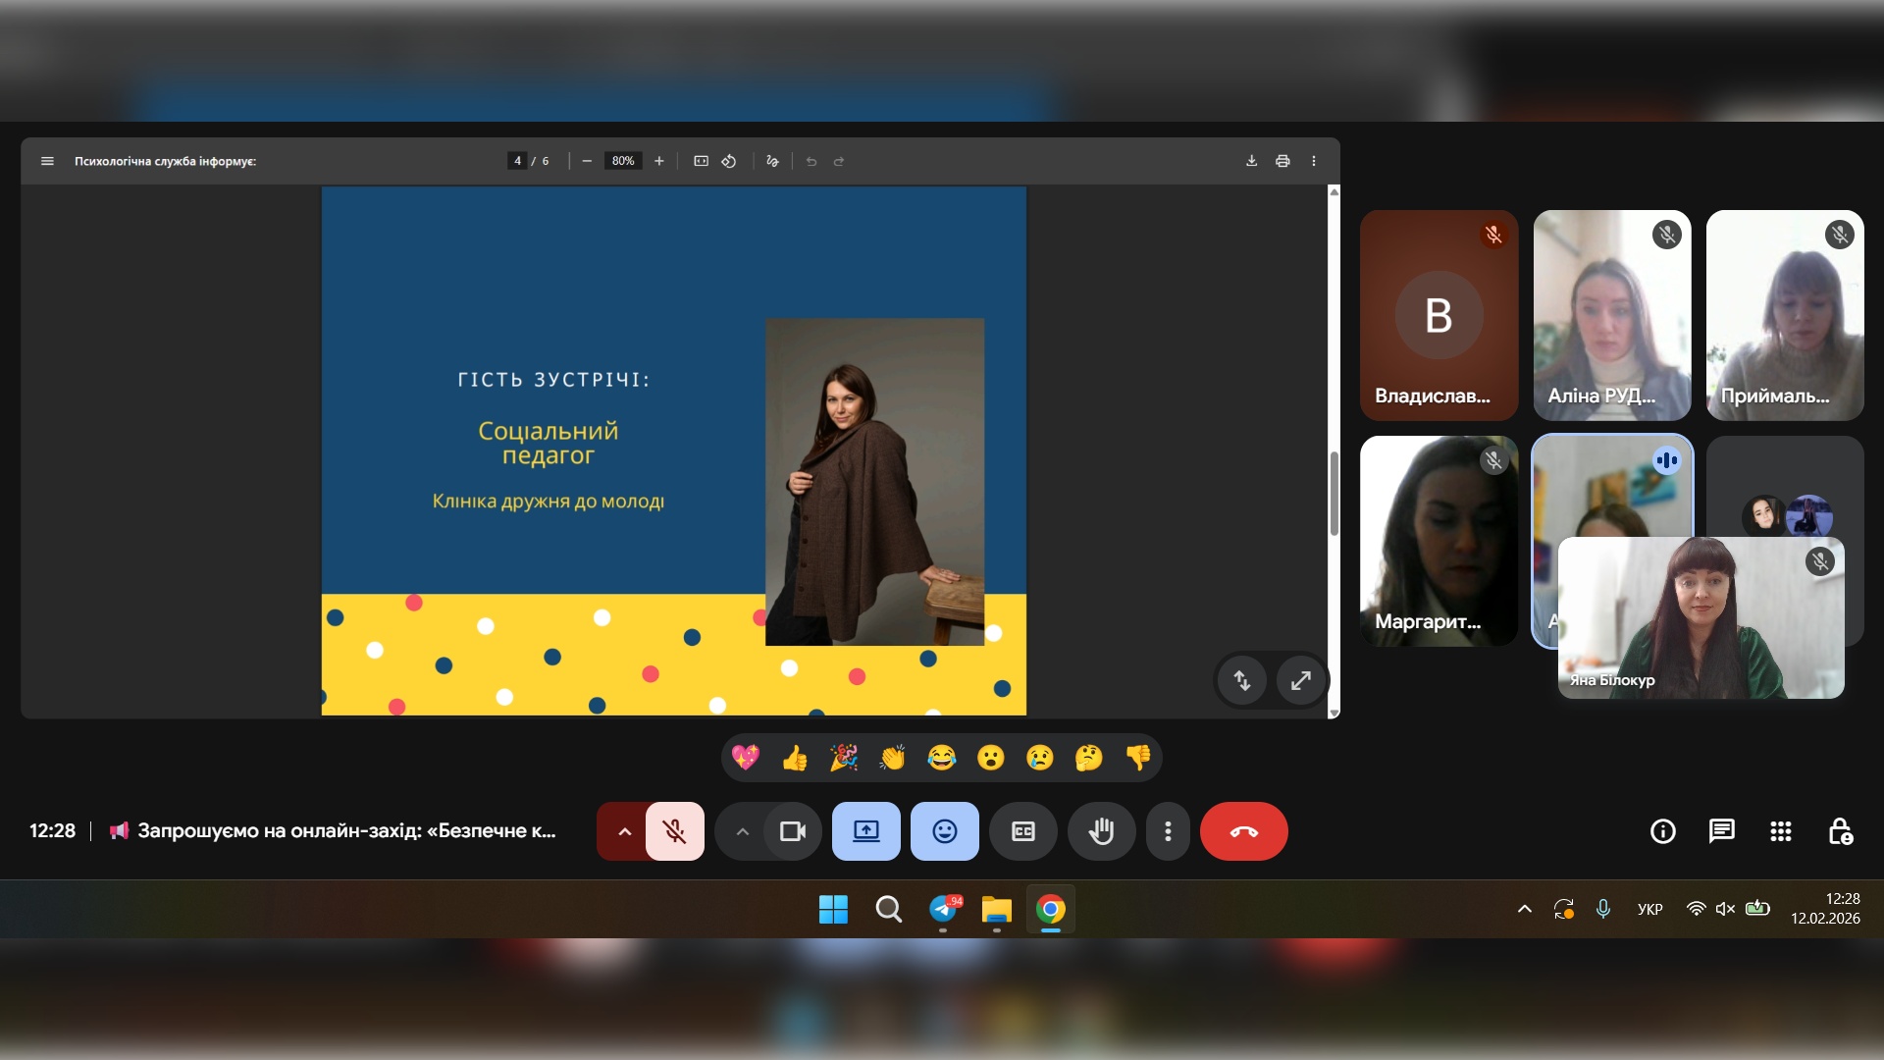
Task: Toggle the camera on or off
Action: pos(792,831)
